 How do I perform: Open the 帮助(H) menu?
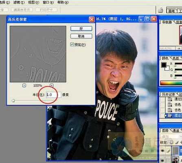pos(63,2)
